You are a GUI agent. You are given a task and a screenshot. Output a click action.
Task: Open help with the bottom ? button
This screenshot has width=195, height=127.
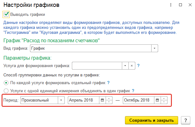[186, 120]
